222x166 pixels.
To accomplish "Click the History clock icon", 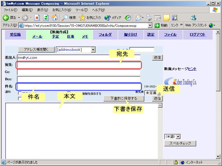I will pyautogui.click(x=128, y=18).
